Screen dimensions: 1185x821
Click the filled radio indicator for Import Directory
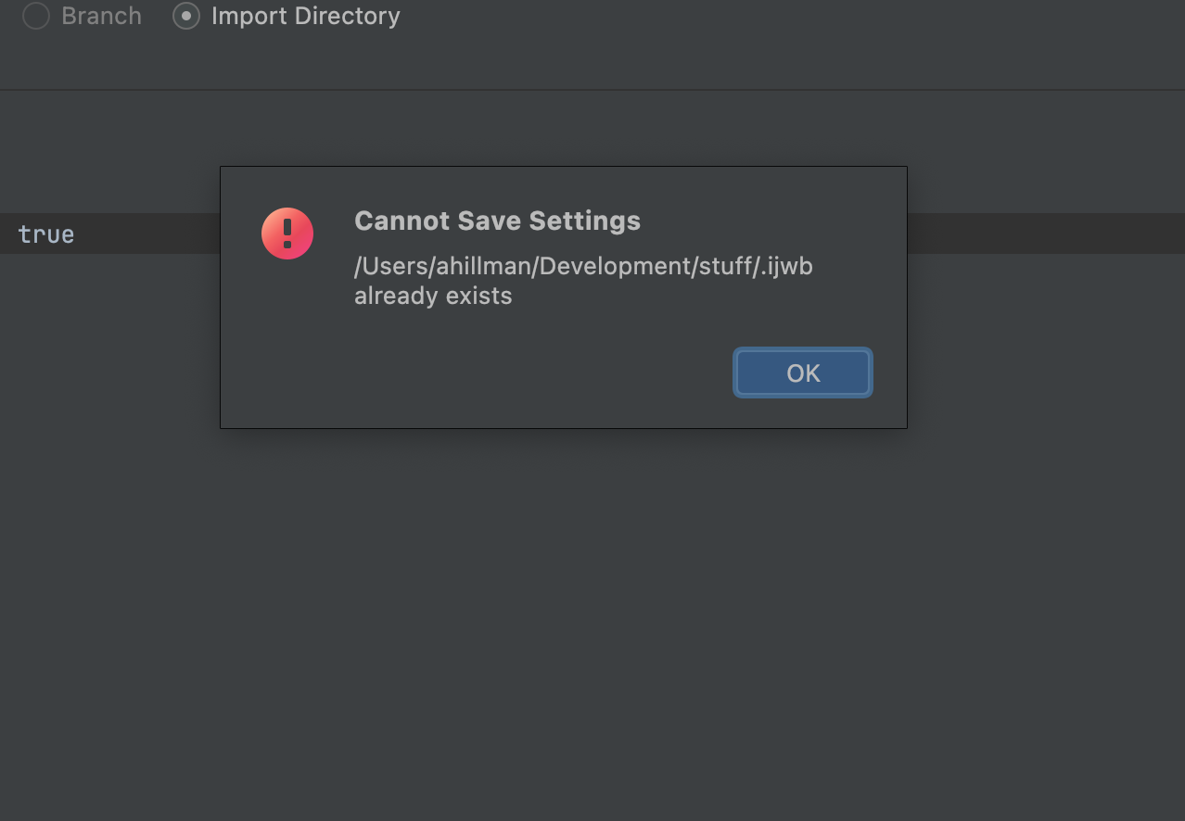point(185,16)
